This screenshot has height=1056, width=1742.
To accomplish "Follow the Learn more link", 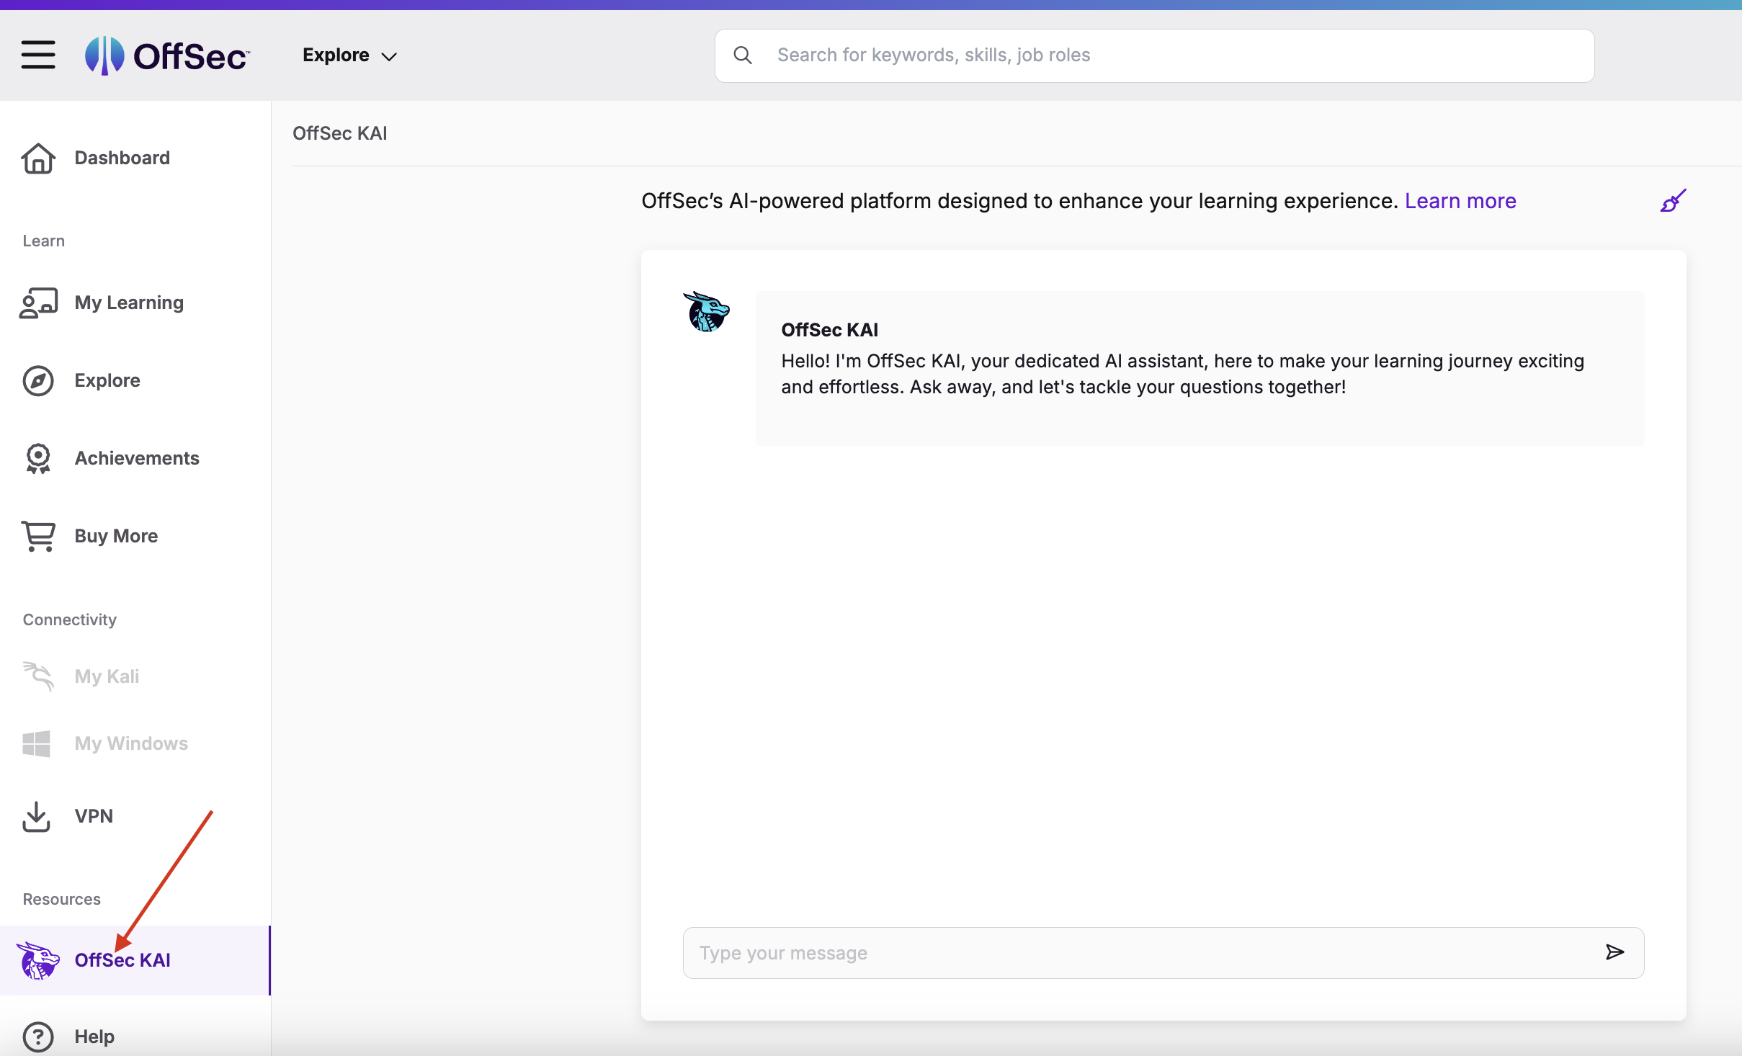I will pyautogui.click(x=1460, y=201).
